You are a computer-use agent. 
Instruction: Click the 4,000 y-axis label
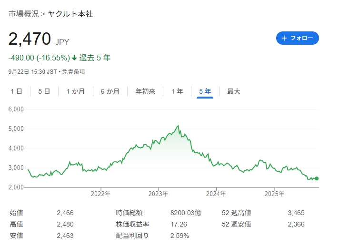coord(16,148)
